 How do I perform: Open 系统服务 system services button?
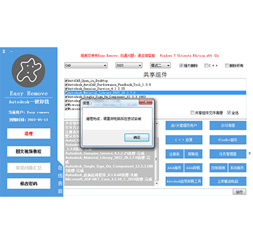(237, 168)
